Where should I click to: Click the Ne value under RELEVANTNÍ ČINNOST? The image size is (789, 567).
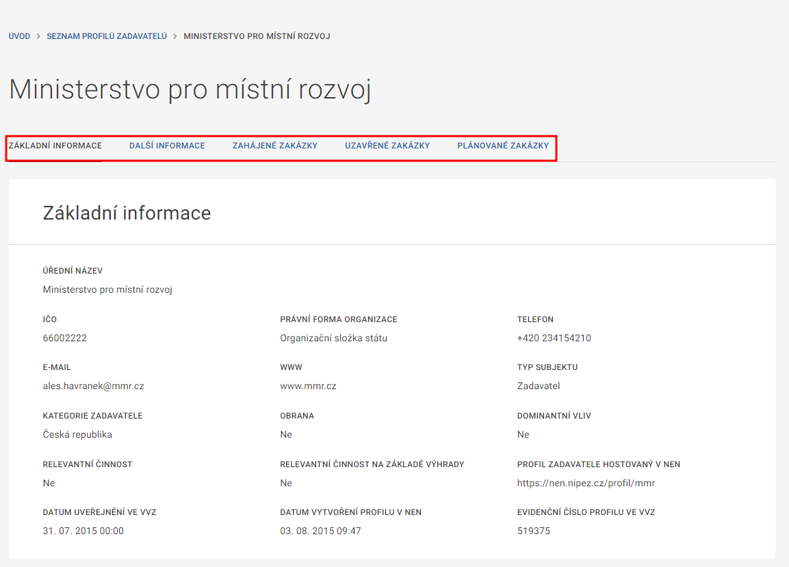(49, 483)
